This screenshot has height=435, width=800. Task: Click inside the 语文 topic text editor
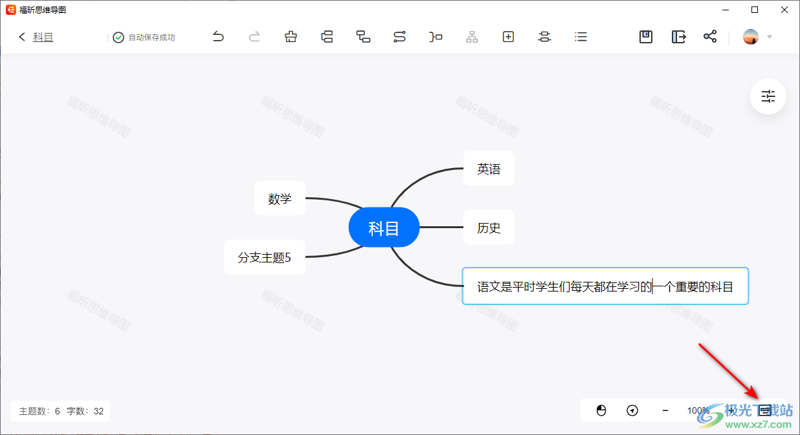tap(605, 286)
